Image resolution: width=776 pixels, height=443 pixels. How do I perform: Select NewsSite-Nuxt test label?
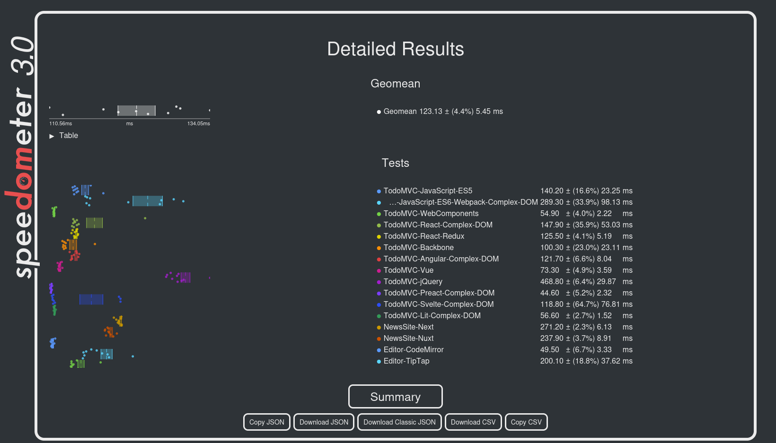point(408,338)
